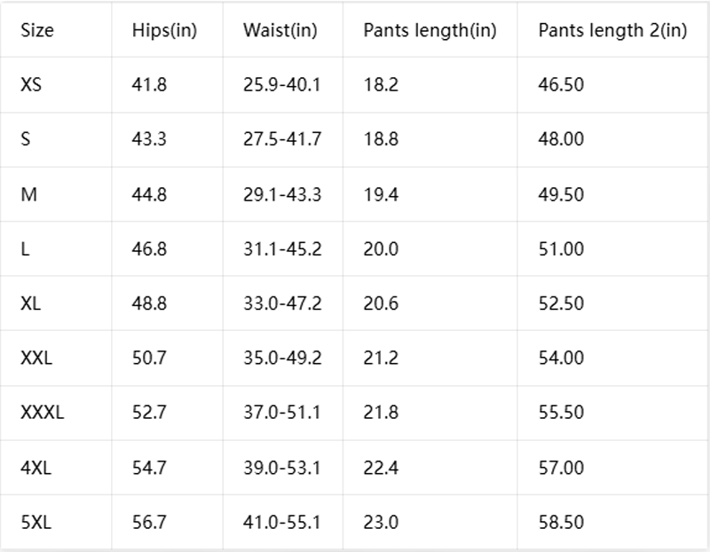Select the 5XL size row label

pos(35,522)
